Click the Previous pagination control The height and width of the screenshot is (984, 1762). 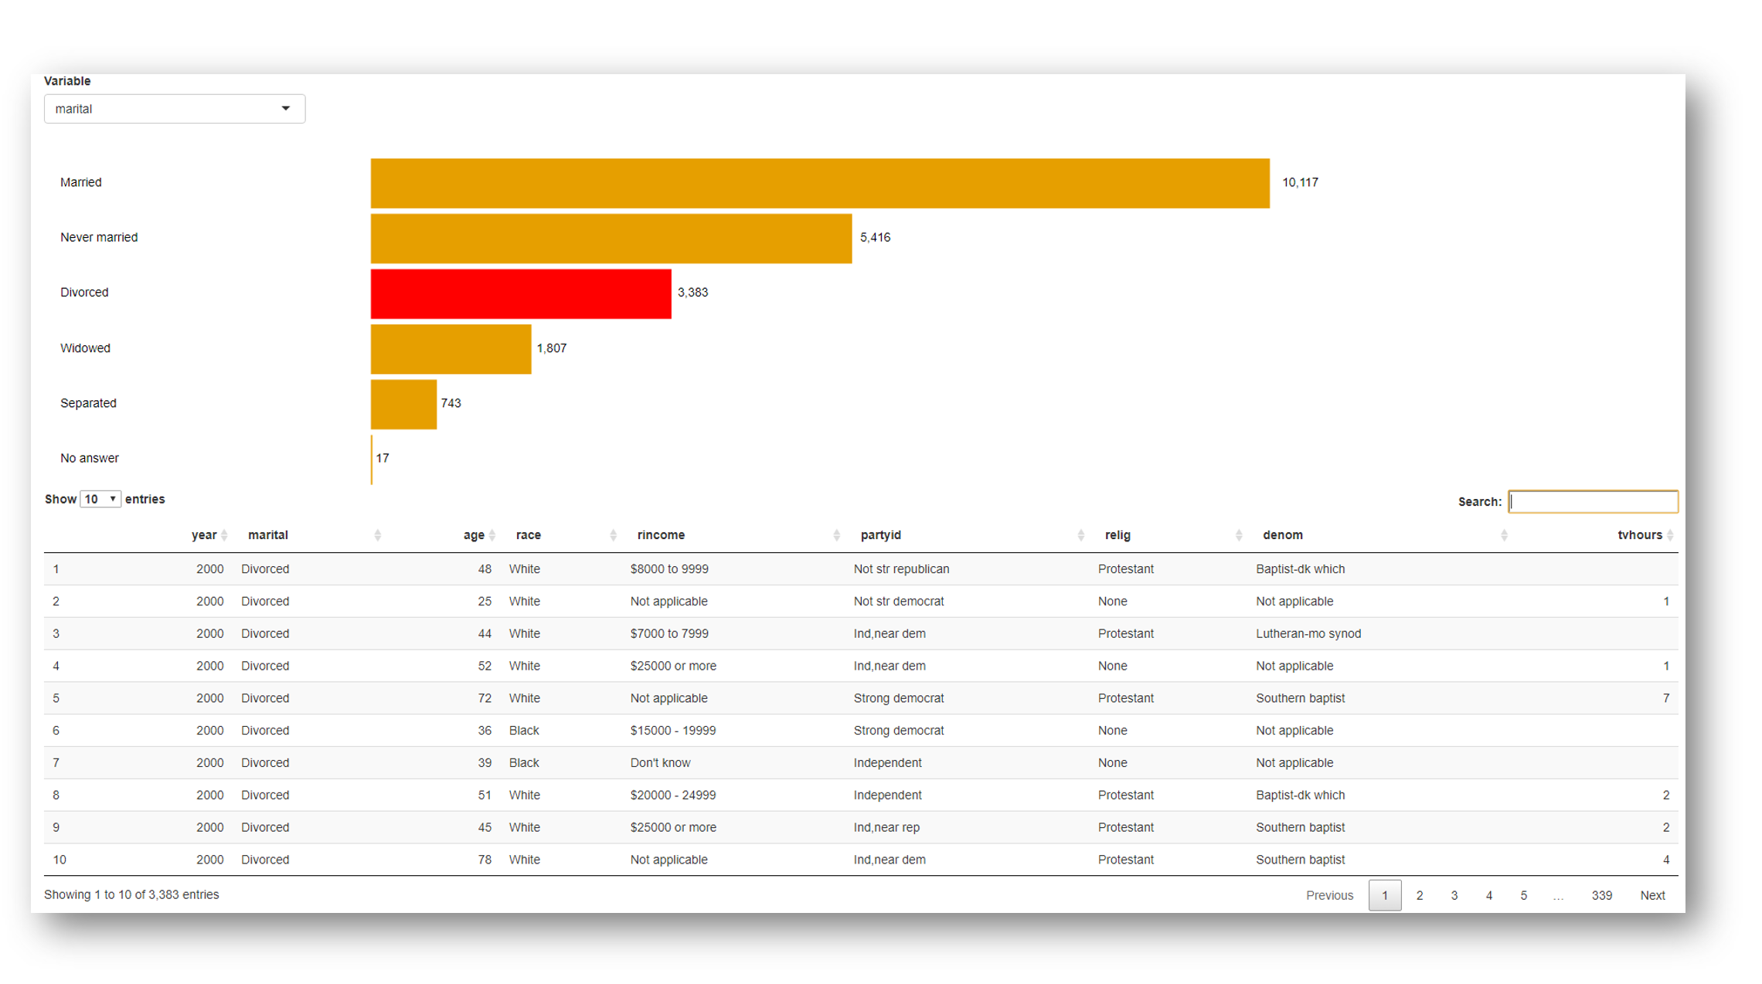coord(1329,894)
